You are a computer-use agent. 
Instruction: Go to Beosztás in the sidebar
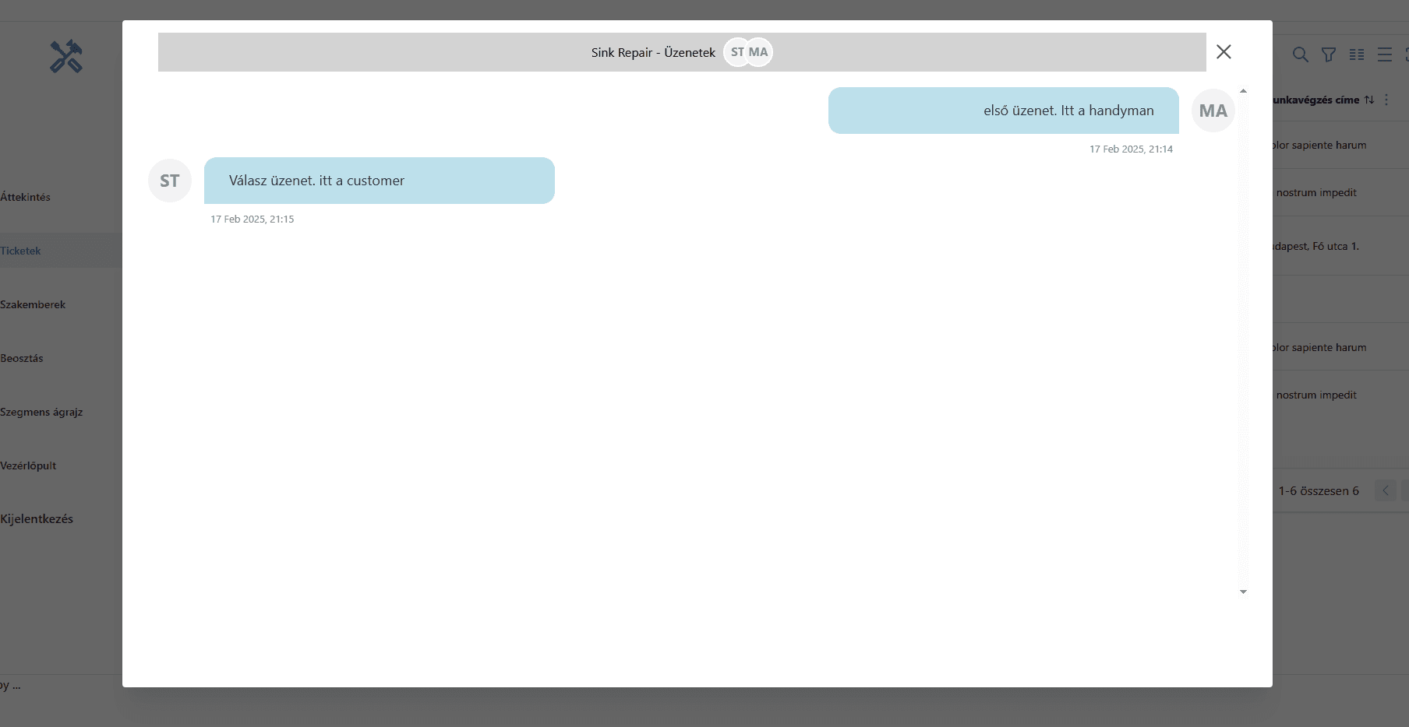click(x=22, y=358)
